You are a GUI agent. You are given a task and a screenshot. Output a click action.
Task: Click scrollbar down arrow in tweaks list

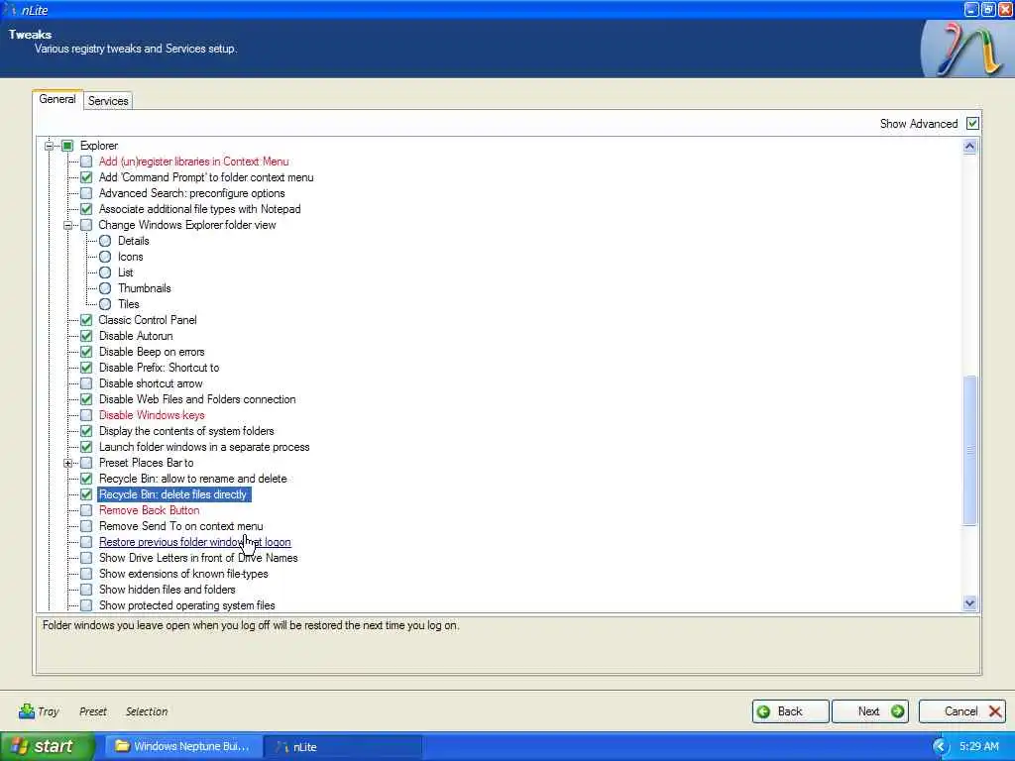[969, 603]
